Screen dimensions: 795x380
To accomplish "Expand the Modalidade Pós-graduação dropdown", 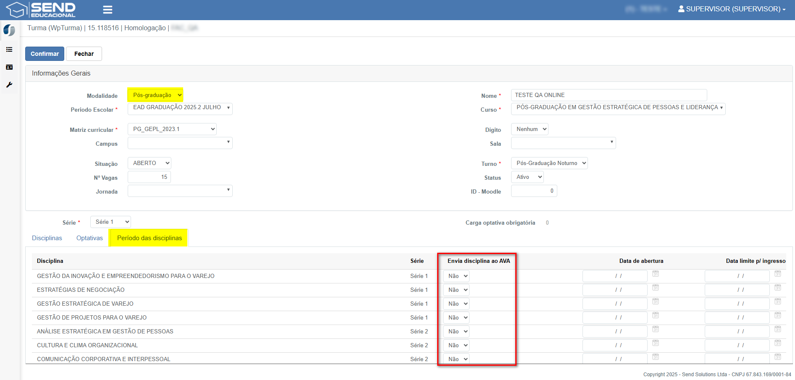I will pyautogui.click(x=155, y=95).
